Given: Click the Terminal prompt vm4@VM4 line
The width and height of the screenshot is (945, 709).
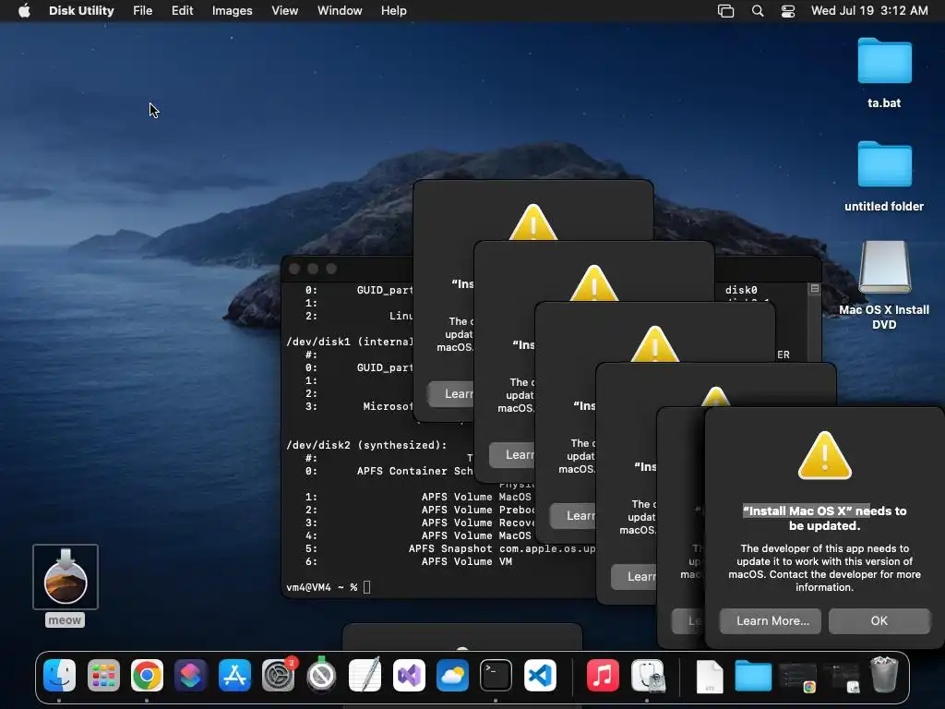Looking at the screenshot, I should point(329,587).
